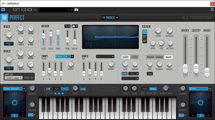Click the delay time 1/32 value box

150,74
